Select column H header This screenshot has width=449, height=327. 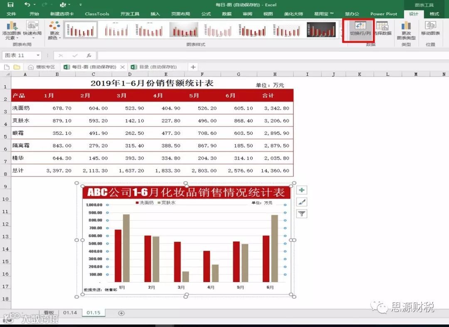pyautogui.click(x=275, y=74)
